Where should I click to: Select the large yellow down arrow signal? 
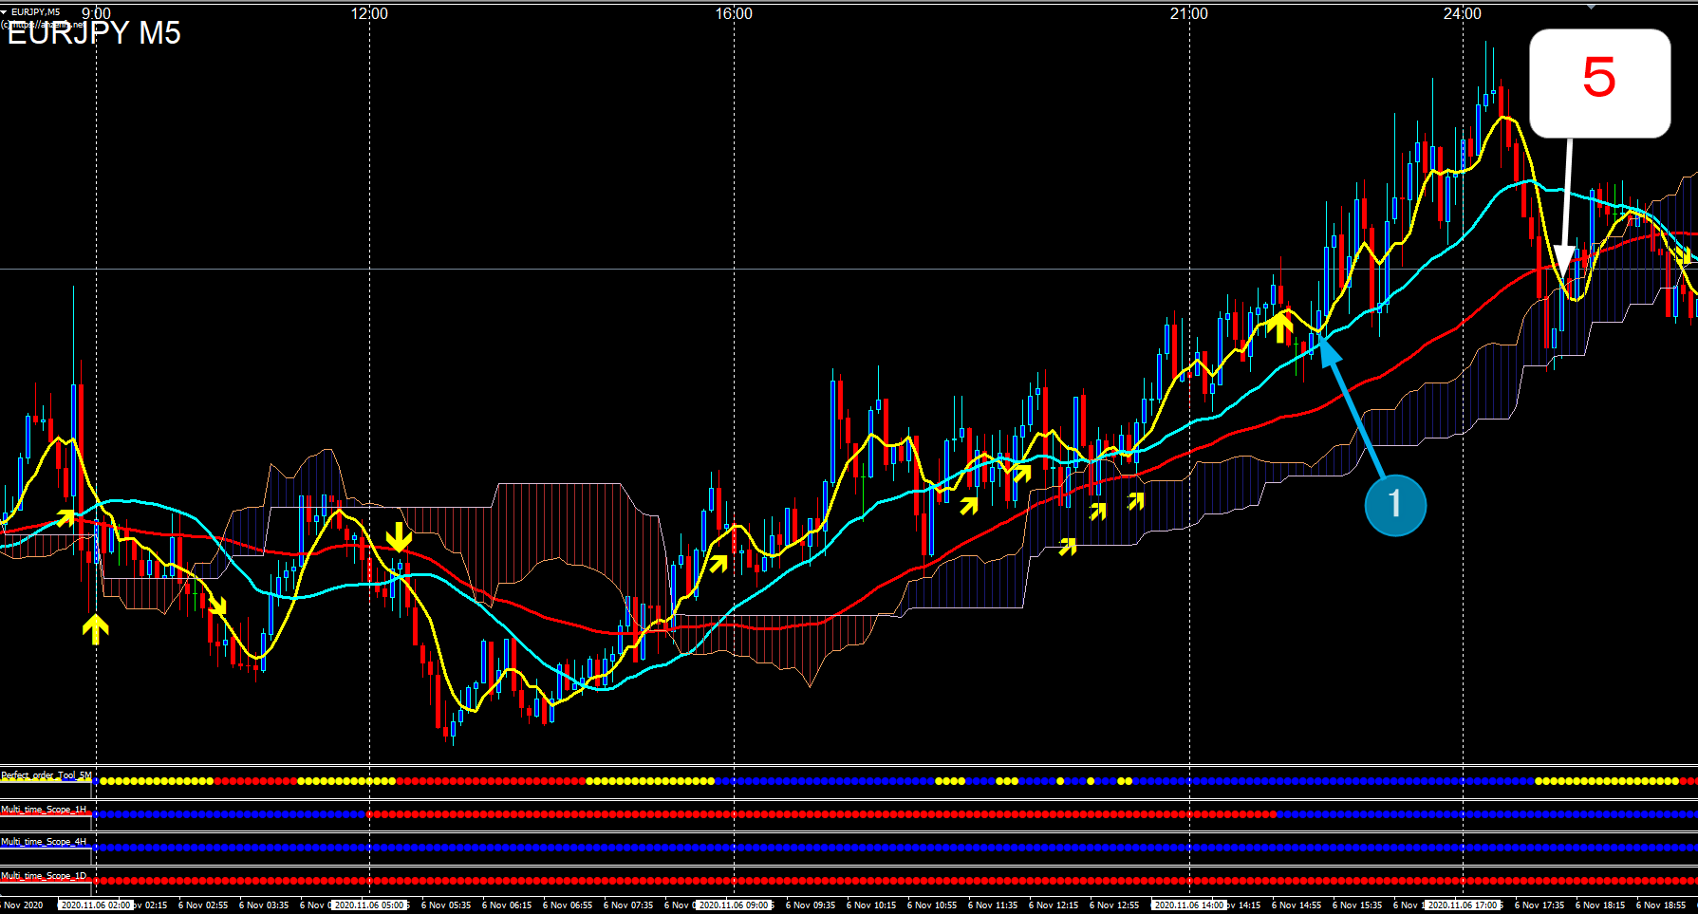click(x=399, y=536)
